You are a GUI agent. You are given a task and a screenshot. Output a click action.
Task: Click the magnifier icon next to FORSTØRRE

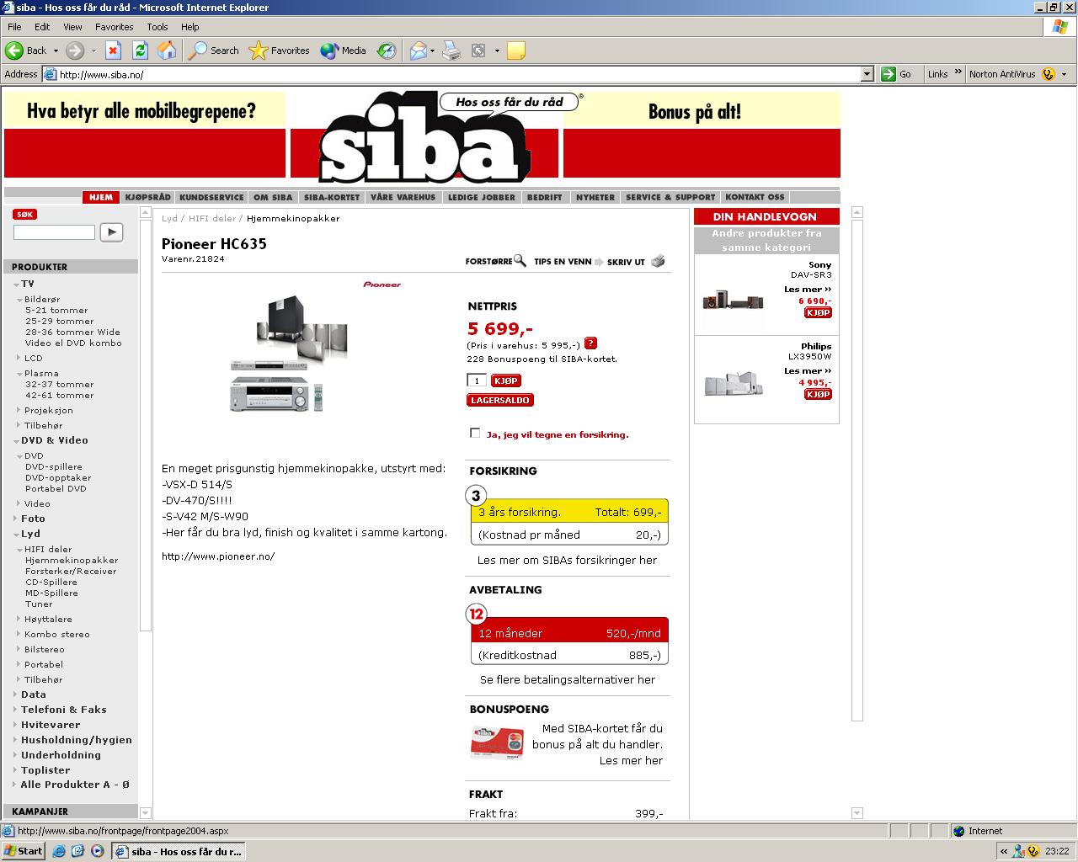[x=520, y=261]
